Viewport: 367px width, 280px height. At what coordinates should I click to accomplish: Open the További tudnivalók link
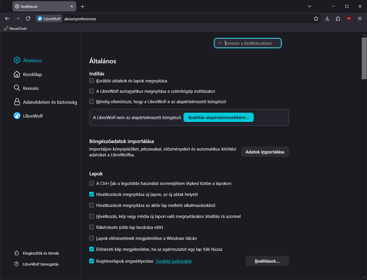pos(174,261)
